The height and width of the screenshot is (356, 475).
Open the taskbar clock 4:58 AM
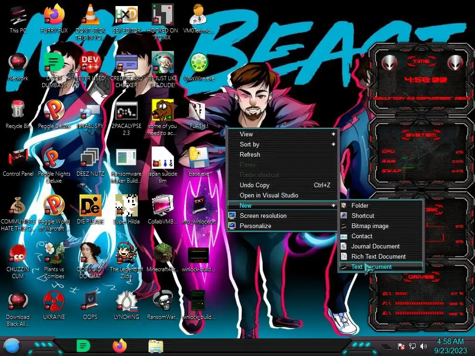(x=450, y=346)
